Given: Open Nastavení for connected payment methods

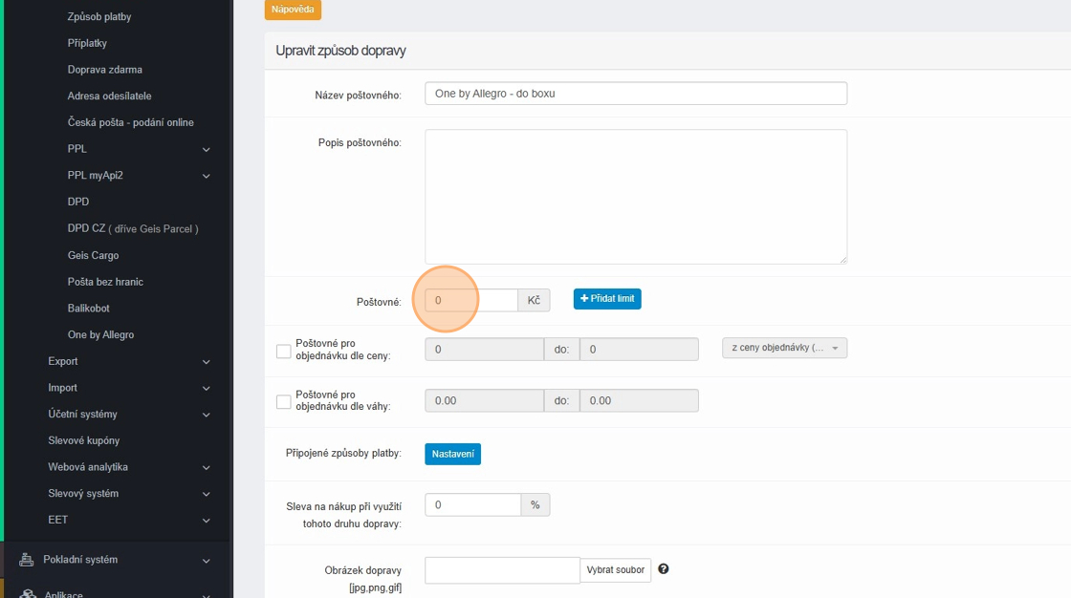Looking at the screenshot, I should click(x=452, y=454).
